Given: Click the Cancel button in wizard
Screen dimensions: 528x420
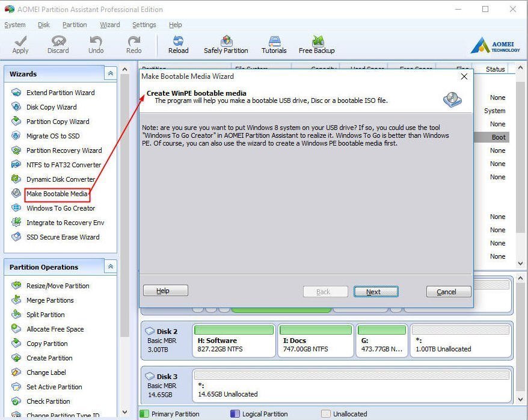Looking at the screenshot, I should (449, 292).
